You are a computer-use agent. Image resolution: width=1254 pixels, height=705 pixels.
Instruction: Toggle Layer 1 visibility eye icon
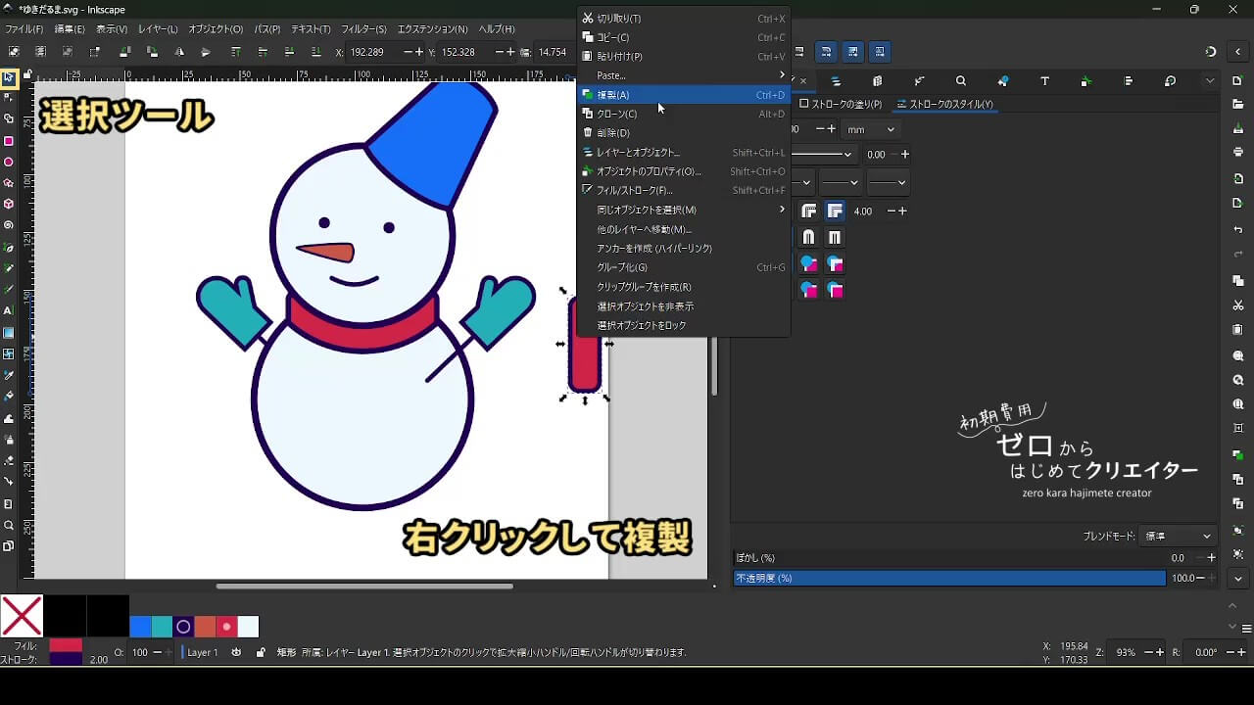tap(236, 652)
